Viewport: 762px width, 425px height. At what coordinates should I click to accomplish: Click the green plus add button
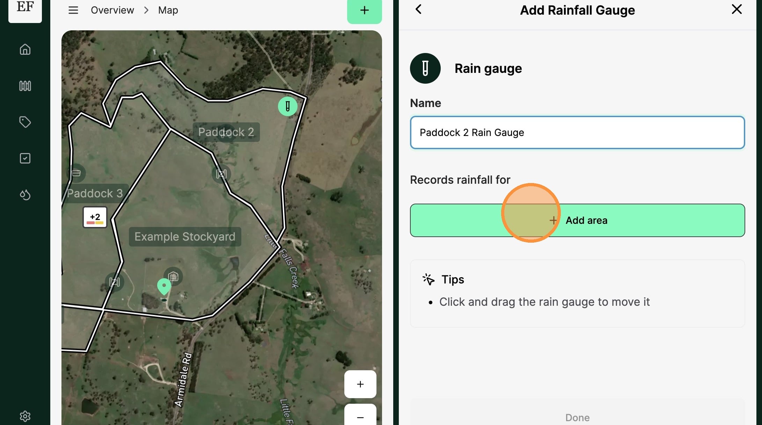365,10
